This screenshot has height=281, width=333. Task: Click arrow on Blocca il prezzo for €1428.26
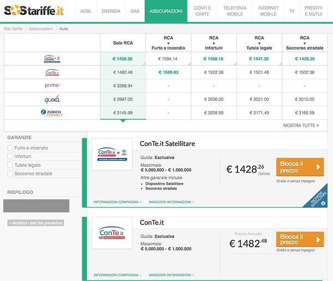pos(318,167)
